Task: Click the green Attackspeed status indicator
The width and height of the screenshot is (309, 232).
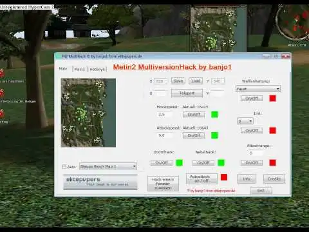Action: [214, 135]
